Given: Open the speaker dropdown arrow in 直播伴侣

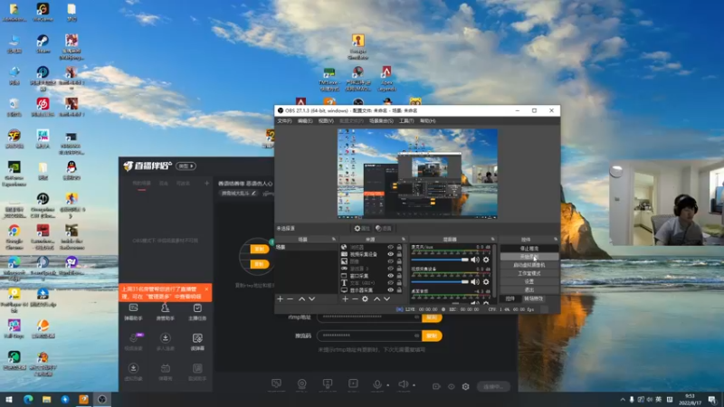Looking at the screenshot, I should click(x=414, y=385).
